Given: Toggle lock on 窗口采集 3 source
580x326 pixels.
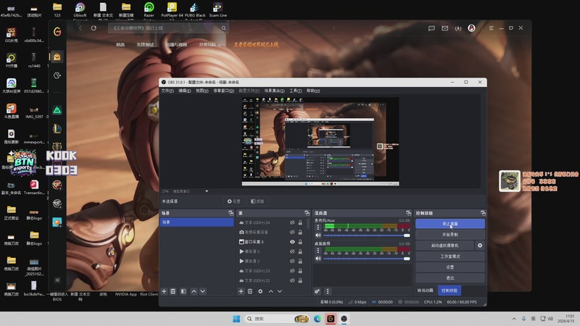Looking at the screenshot, I should coord(300,242).
